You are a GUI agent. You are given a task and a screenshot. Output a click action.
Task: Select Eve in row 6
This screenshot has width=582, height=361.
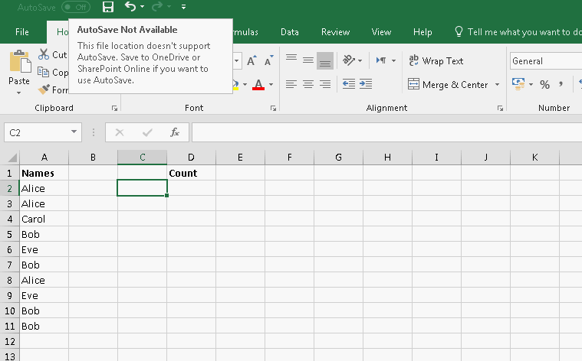pyautogui.click(x=44, y=249)
